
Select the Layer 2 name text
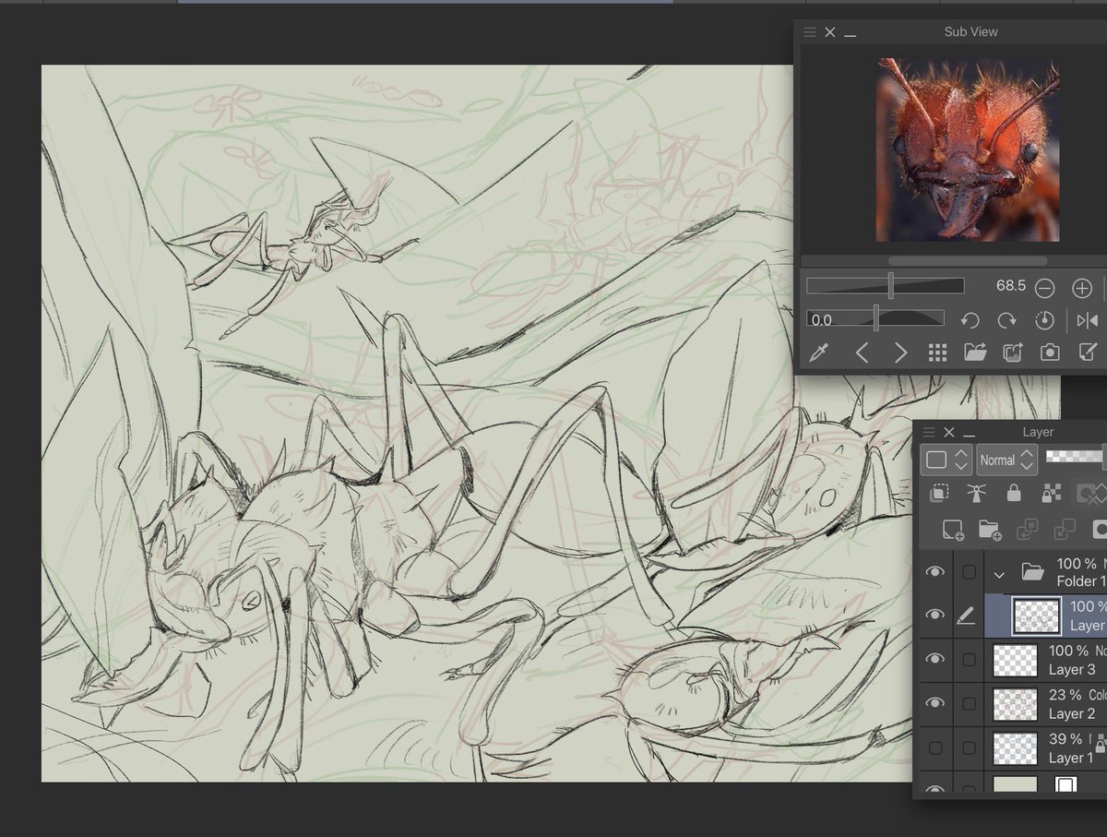1071,713
